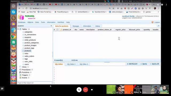
Task: Open the ecomm database dropdown
Action: click(35, 26)
